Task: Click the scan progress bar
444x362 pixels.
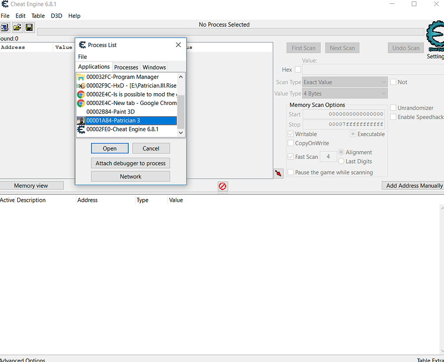Action: point(231,32)
